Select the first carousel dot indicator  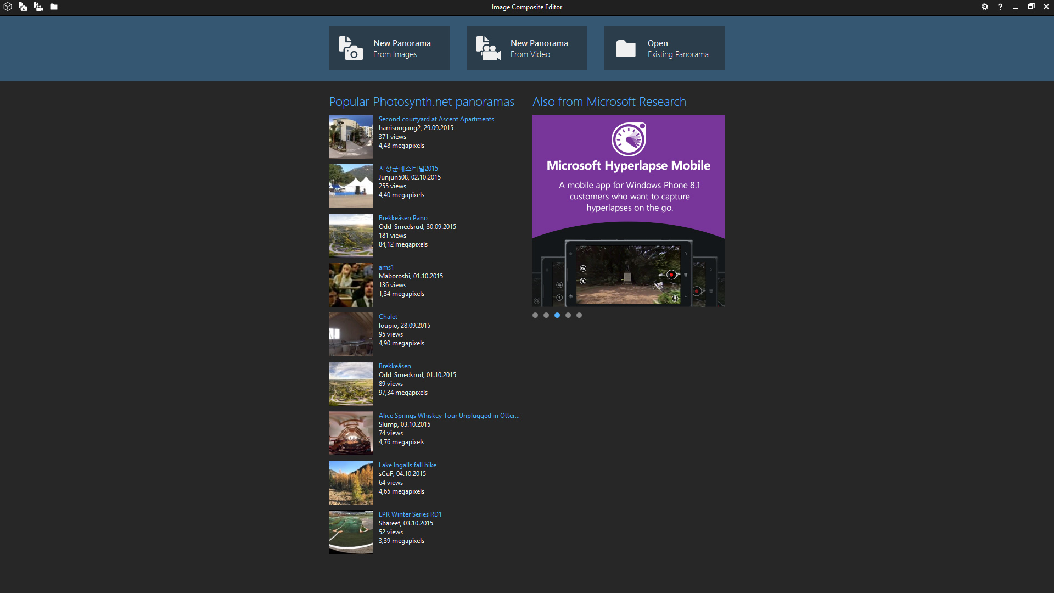535,315
